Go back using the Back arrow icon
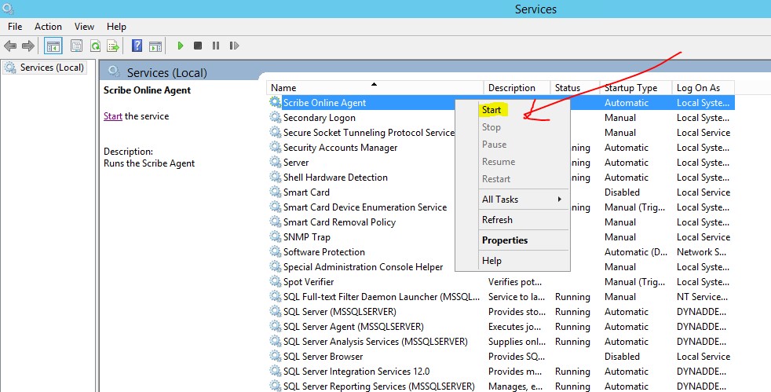 point(10,46)
